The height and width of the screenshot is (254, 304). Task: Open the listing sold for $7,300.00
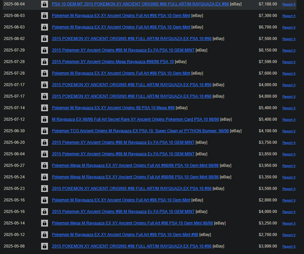point(121,16)
